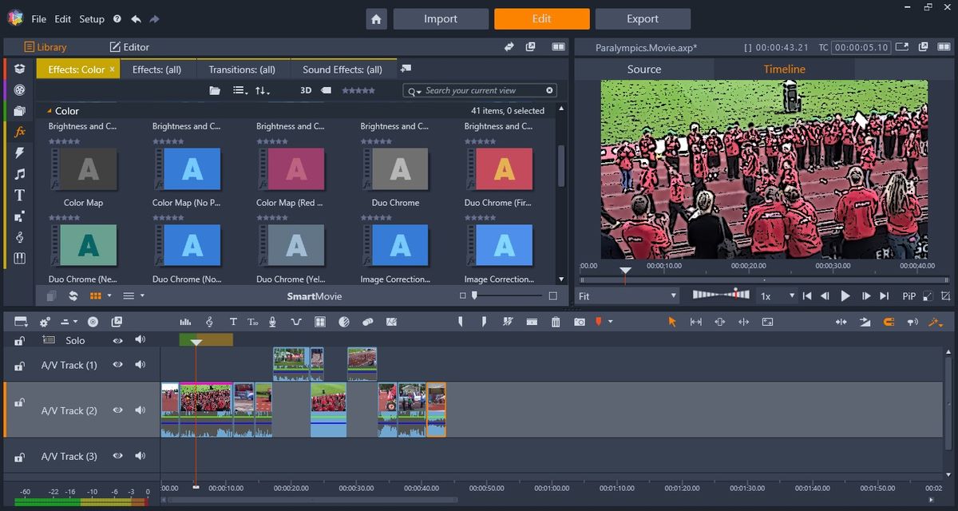Lock A/V Track 3 using the padlock
The image size is (958, 511).
(18, 456)
